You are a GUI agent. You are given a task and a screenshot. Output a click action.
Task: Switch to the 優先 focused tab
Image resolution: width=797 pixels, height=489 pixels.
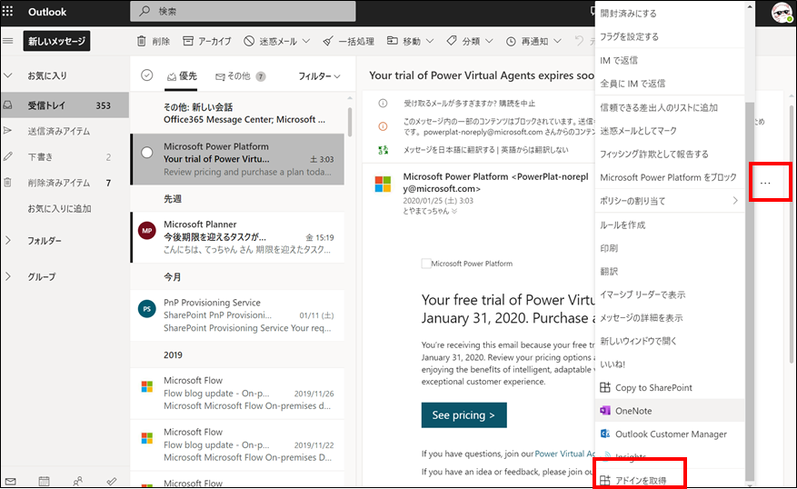182,76
